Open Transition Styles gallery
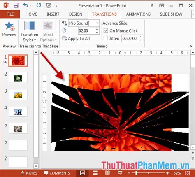 click(x=29, y=31)
